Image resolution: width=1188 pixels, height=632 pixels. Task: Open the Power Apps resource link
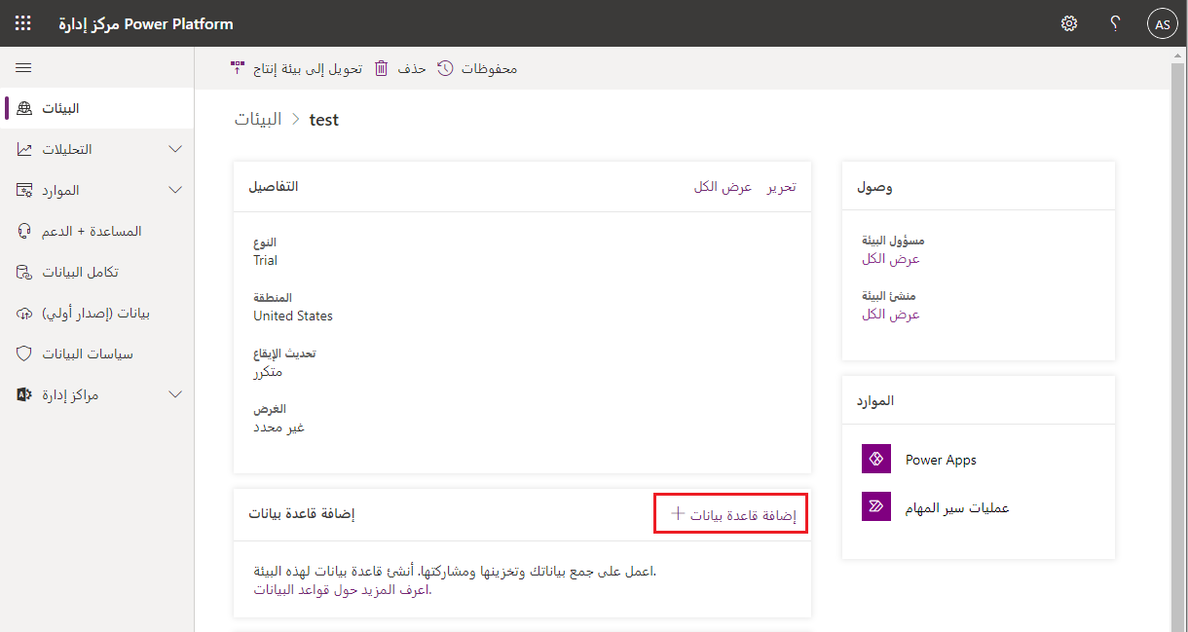click(x=941, y=460)
